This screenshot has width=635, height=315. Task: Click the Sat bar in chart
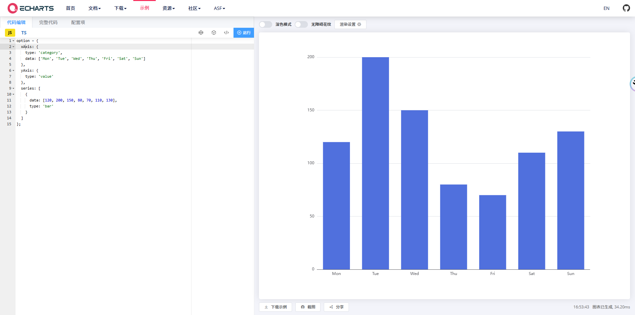coord(531,211)
